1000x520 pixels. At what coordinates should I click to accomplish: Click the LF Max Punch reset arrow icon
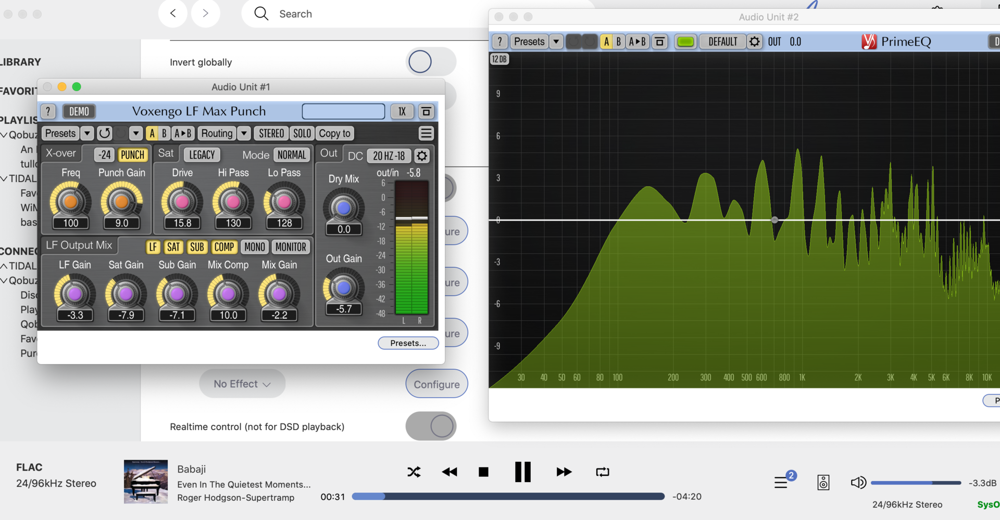tap(105, 134)
